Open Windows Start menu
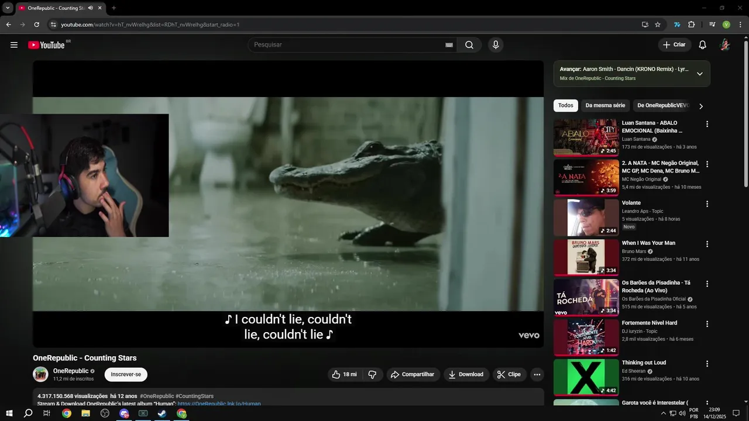 click(9, 413)
